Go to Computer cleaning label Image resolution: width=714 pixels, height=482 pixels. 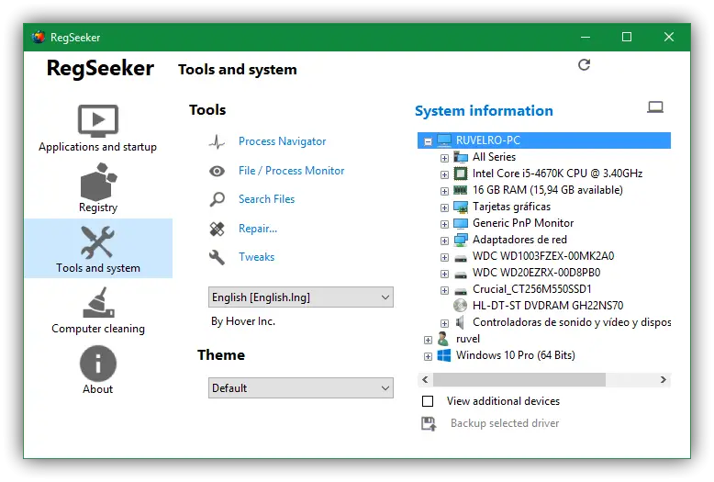(98, 329)
